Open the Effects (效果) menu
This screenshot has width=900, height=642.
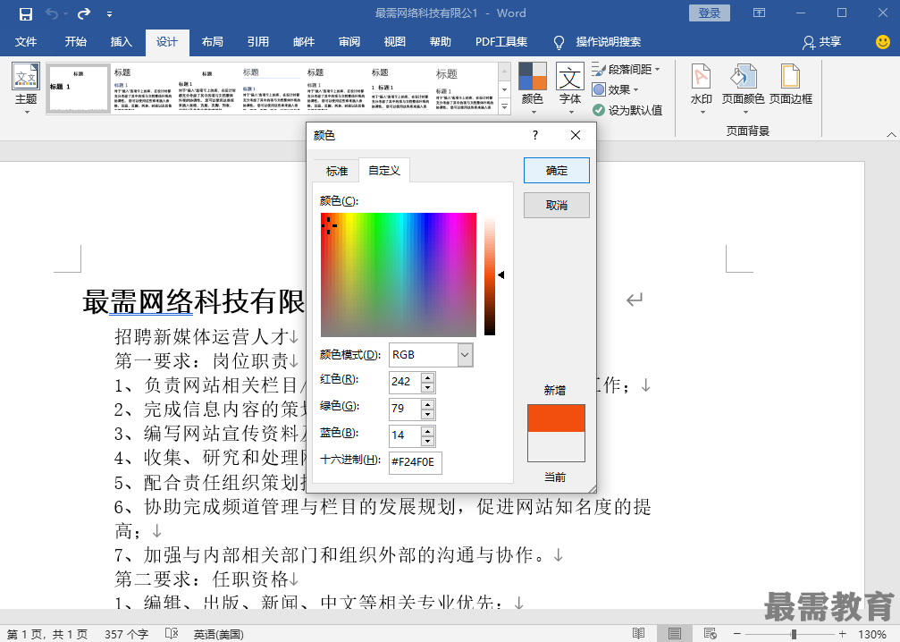point(615,89)
